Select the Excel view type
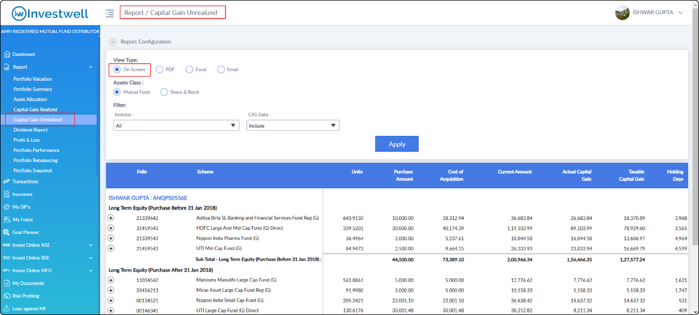The image size is (699, 315). coord(189,69)
